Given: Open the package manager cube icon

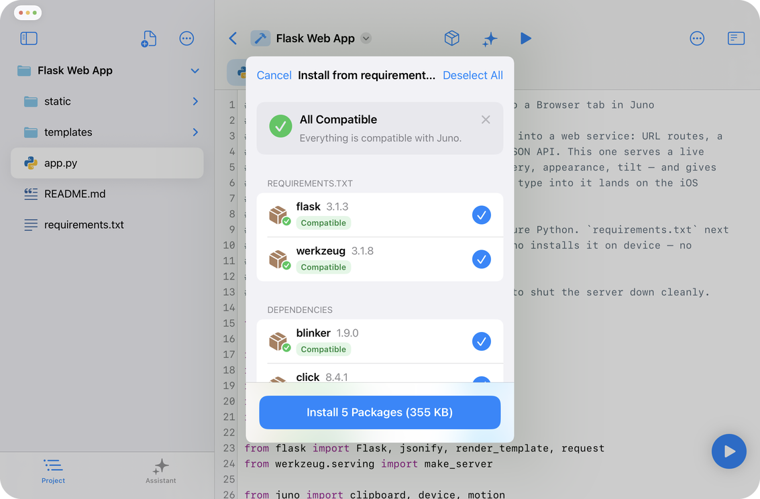Looking at the screenshot, I should (451, 38).
